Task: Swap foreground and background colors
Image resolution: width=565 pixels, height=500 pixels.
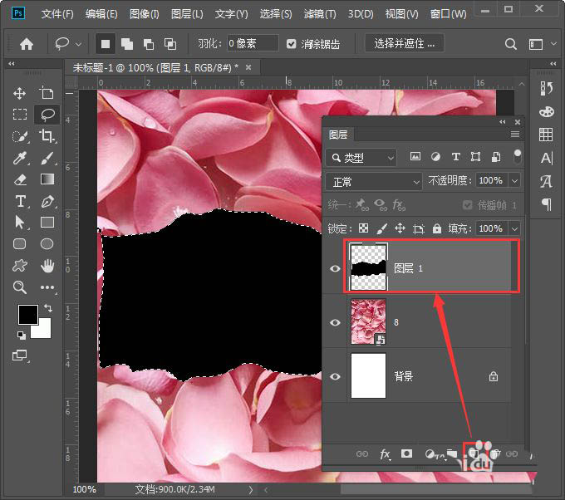Action: [x=48, y=308]
